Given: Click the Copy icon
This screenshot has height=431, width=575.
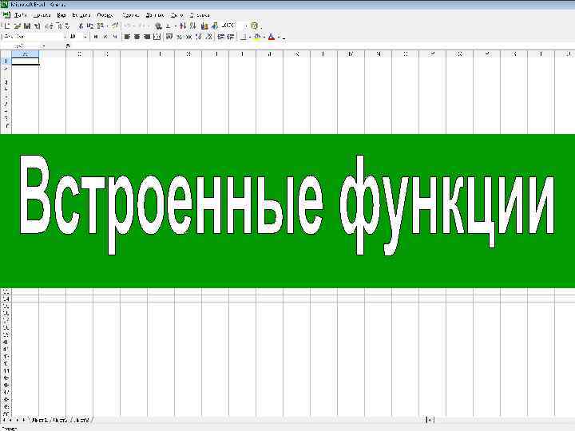Looking at the screenshot, I should [x=90, y=26].
